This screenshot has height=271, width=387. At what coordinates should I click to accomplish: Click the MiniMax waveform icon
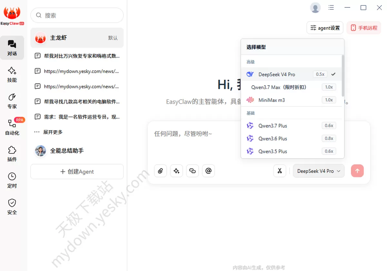click(x=250, y=100)
